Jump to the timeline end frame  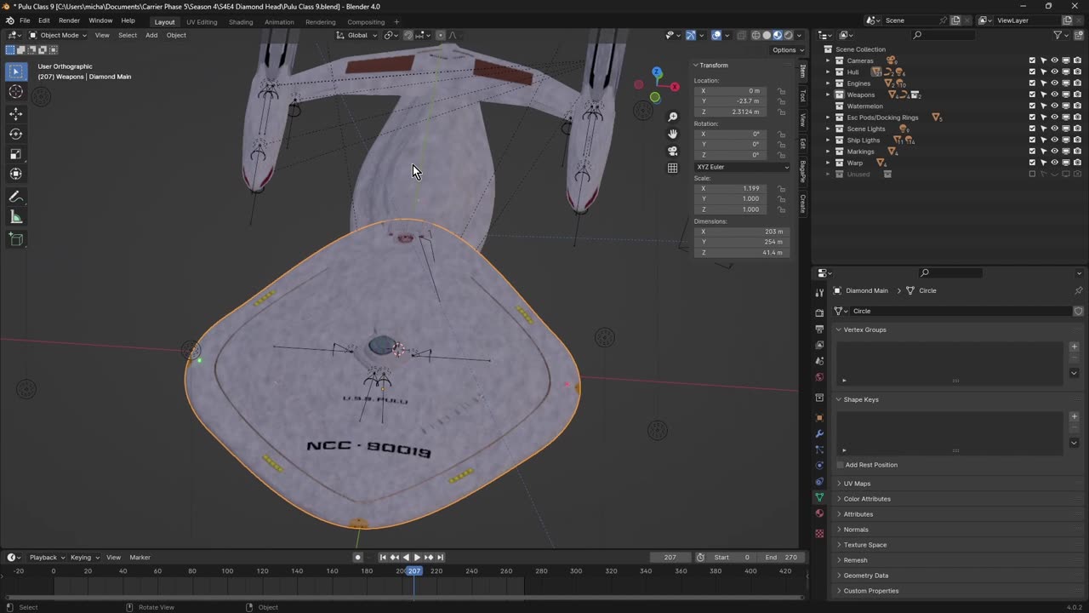[x=440, y=558]
